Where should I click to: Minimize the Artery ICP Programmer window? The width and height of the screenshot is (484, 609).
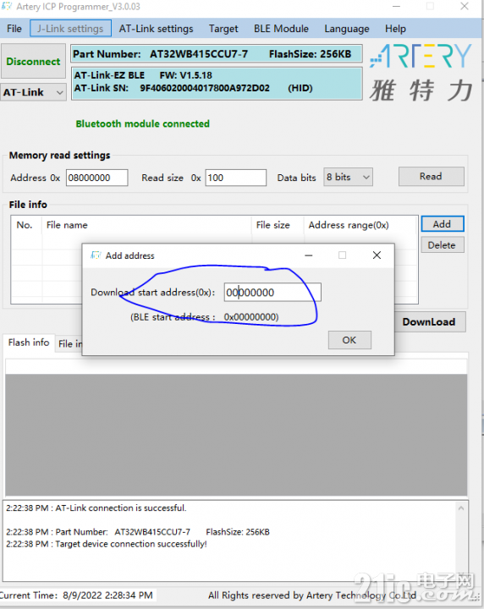pyautogui.click(x=396, y=6)
